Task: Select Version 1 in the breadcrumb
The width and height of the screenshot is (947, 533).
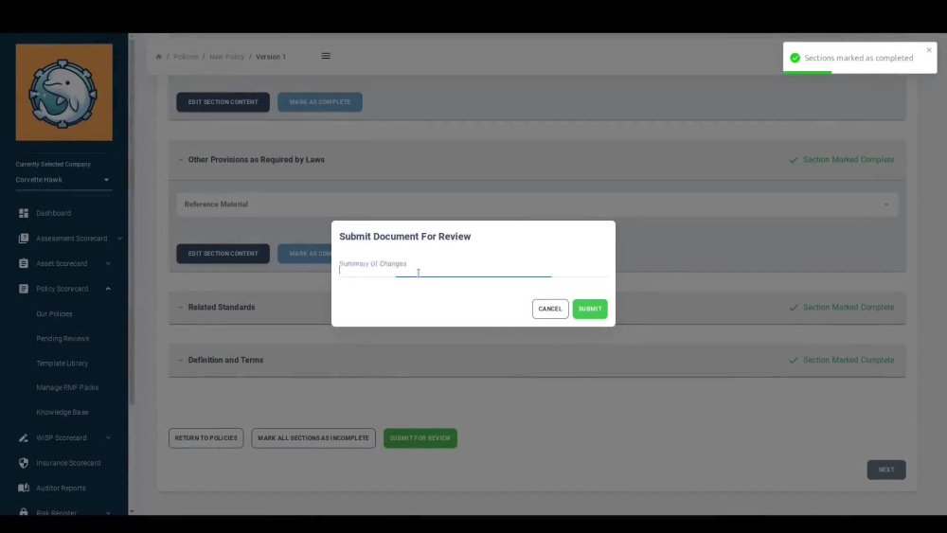Action: pyautogui.click(x=271, y=57)
